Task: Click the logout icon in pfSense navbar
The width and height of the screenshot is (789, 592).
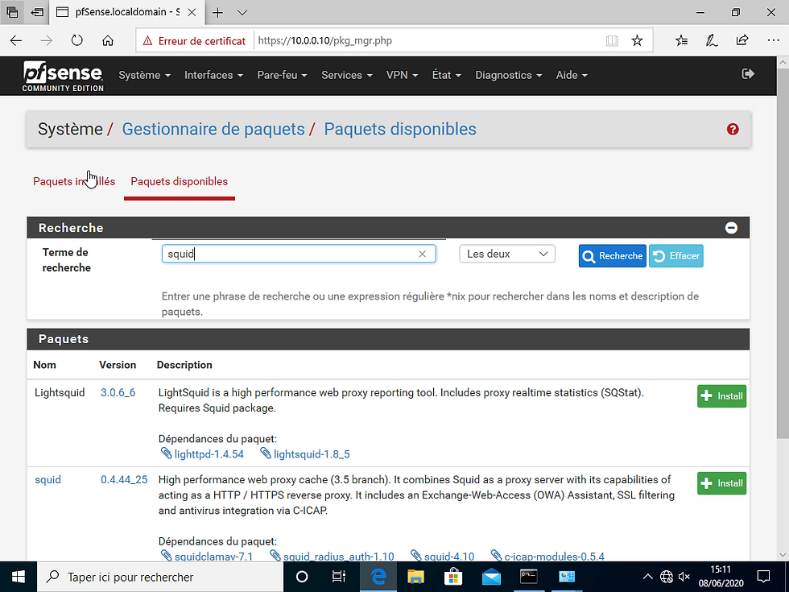Action: (x=748, y=74)
